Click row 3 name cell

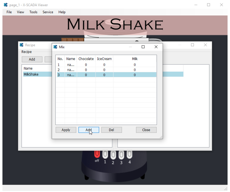tap(71, 75)
